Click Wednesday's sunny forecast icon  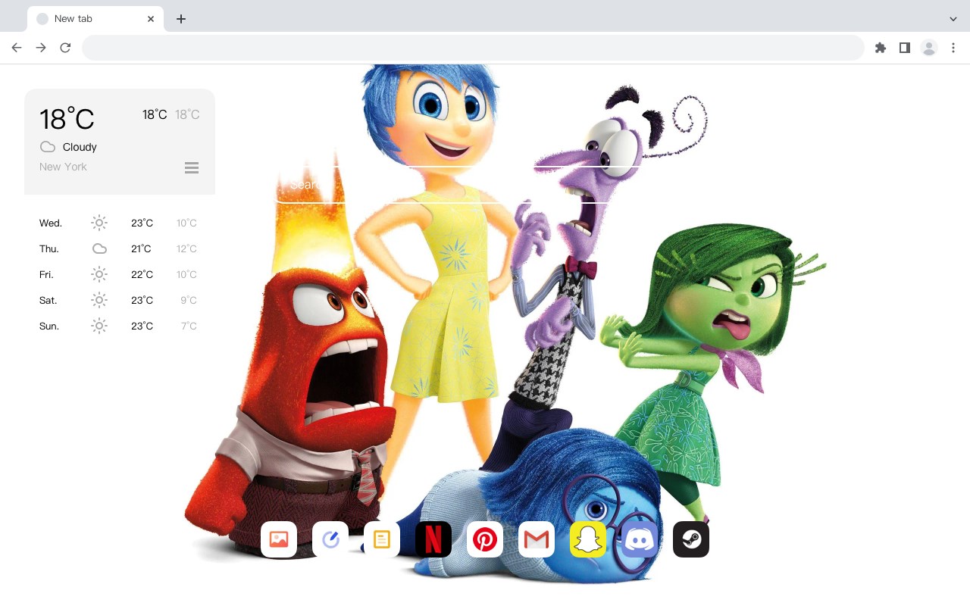click(x=99, y=223)
